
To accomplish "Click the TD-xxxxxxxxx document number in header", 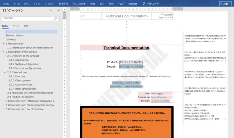I will [x=166, y=15].
